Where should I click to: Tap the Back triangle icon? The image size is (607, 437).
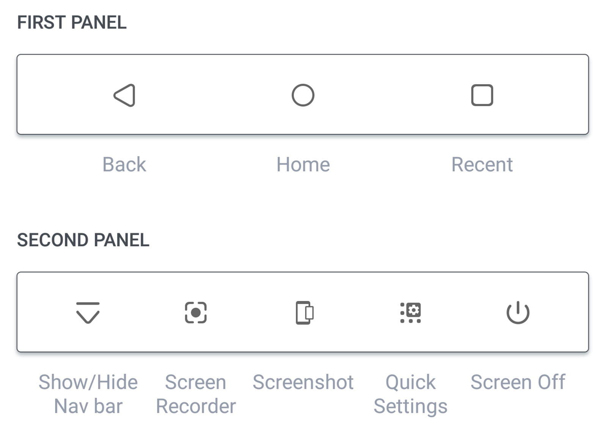[x=124, y=95]
